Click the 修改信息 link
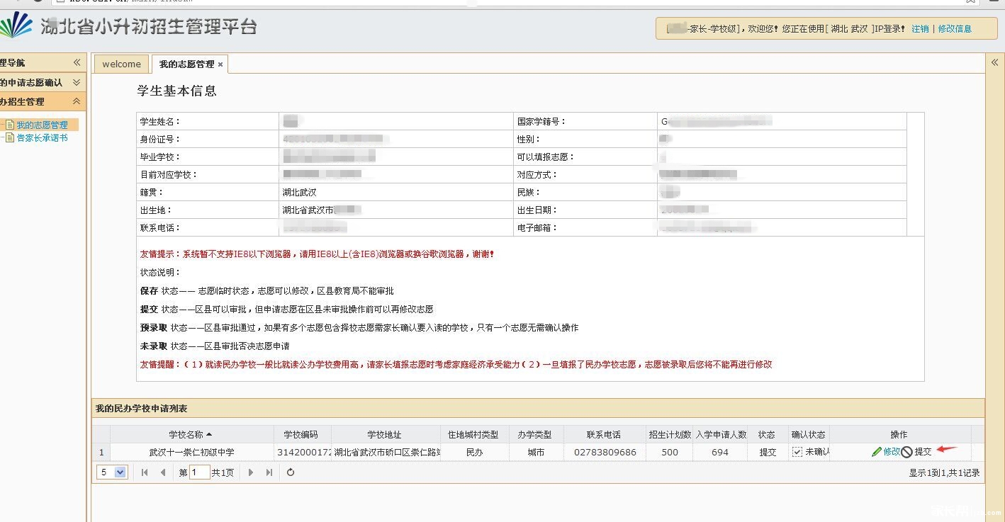The image size is (1005, 522). [x=955, y=29]
